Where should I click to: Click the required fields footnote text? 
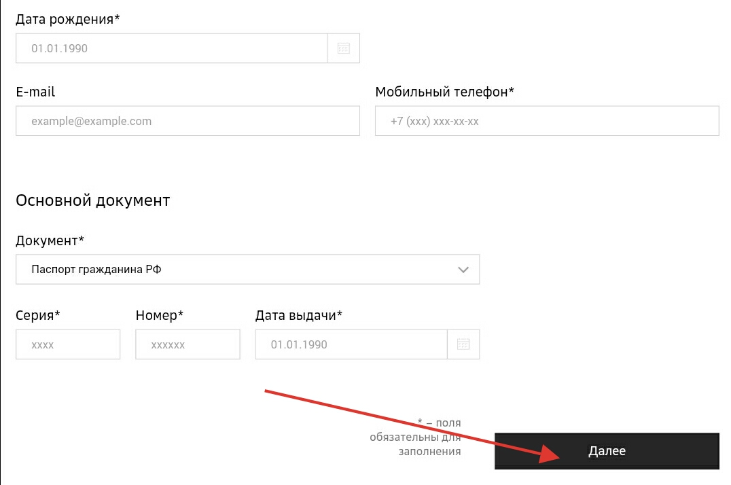point(416,436)
